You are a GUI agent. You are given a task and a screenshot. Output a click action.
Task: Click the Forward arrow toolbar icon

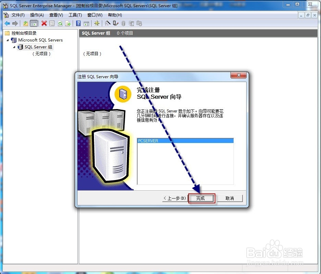15,24
